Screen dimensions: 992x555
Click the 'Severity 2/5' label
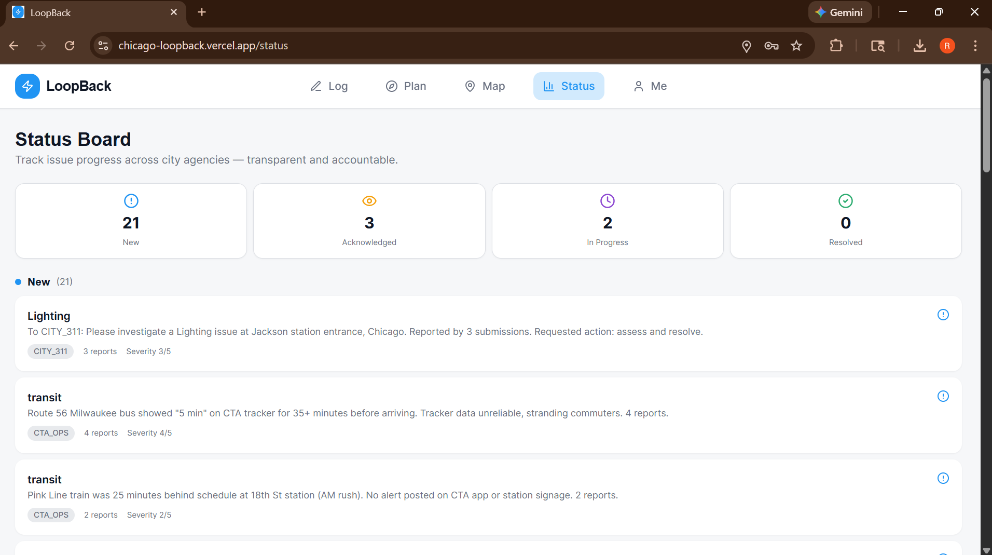coord(149,515)
